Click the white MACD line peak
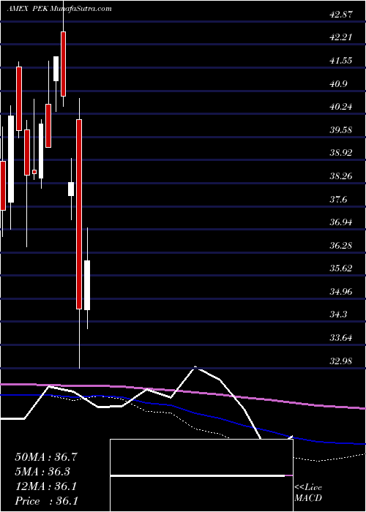Screen dimensions: 366x512 (195, 366)
